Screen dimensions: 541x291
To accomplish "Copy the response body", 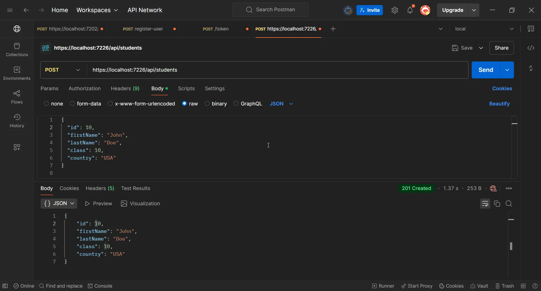I will pyautogui.click(x=497, y=204).
